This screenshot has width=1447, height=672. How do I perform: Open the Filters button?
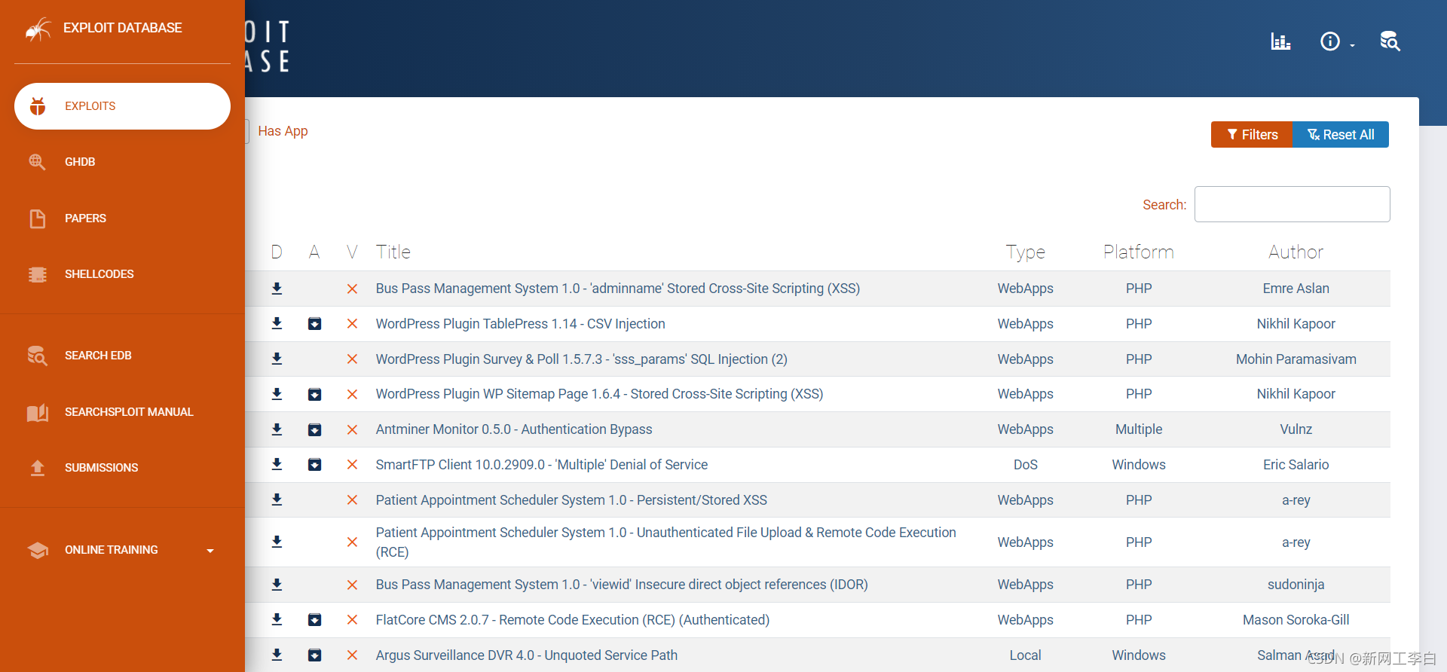coord(1252,135)
